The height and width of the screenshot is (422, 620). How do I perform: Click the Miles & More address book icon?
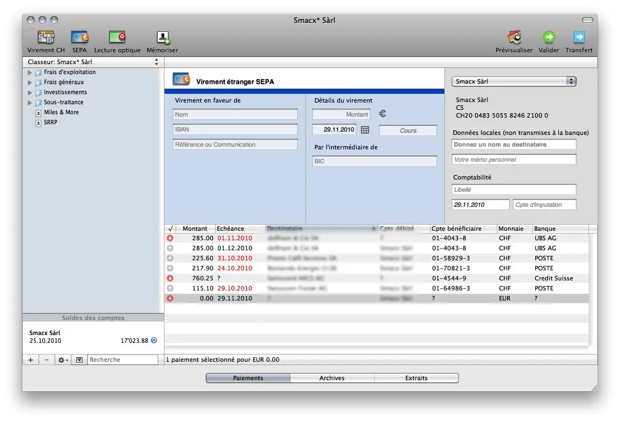pyautogui.click(x=38, y=113)
